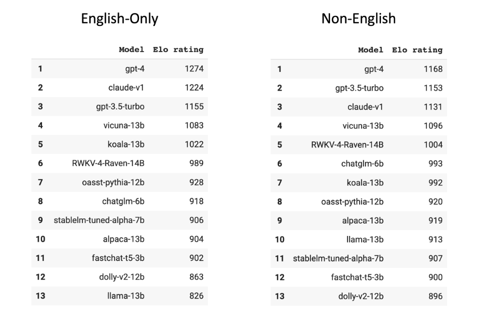Screen dimensions: 497x315
Task: Click the English-Only table title
Action: pos(119,19)
